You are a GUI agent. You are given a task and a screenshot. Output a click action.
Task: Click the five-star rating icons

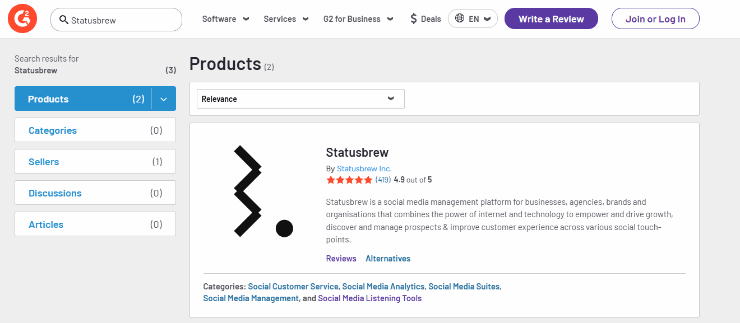(349, 180)
